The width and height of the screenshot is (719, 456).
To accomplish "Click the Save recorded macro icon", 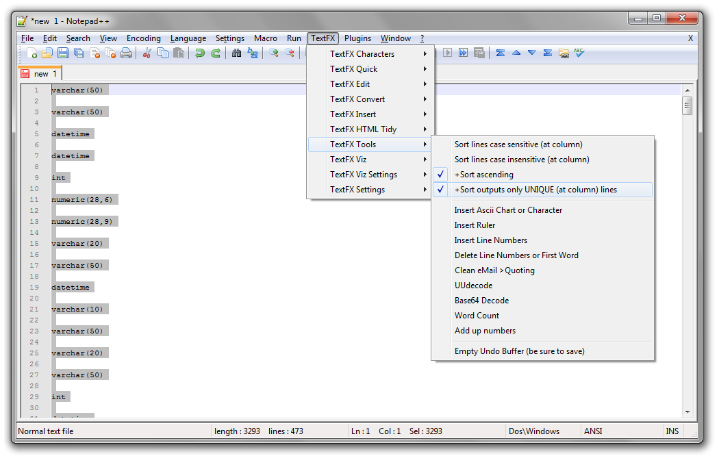I will pos(479,53).
